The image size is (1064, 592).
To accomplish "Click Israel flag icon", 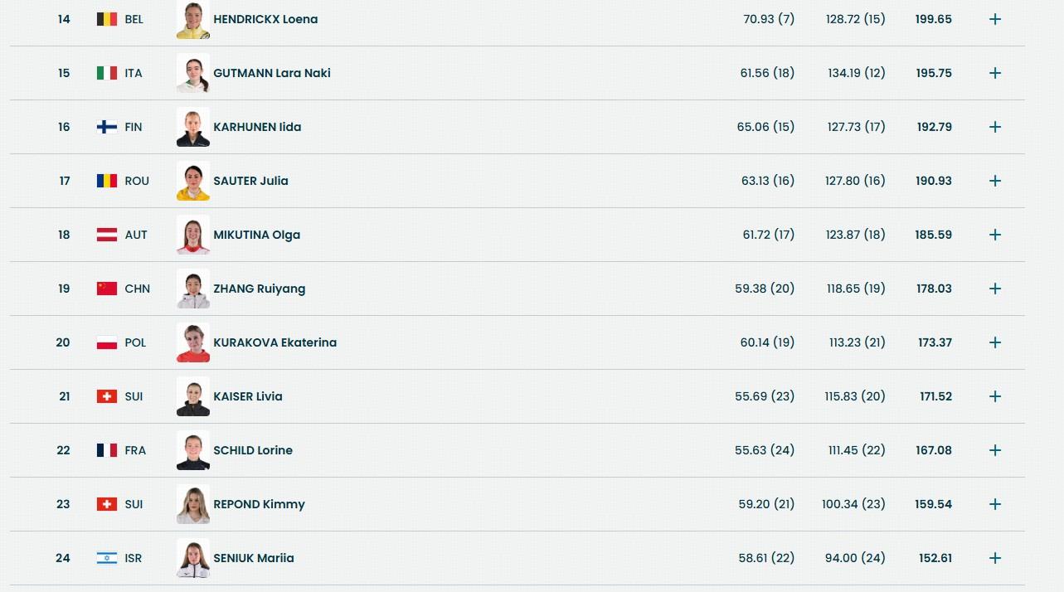I will click(x=107, y=558).
